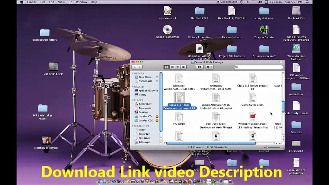Go back in Finder navigation
Image resolution: width=329 pixels, height=185 pixels.
[x=134, y=67]
